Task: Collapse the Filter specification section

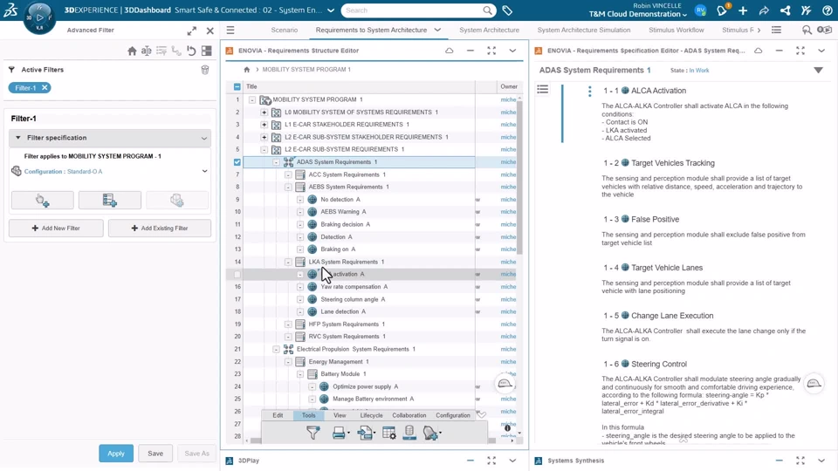Action: (x=18, y=138)
